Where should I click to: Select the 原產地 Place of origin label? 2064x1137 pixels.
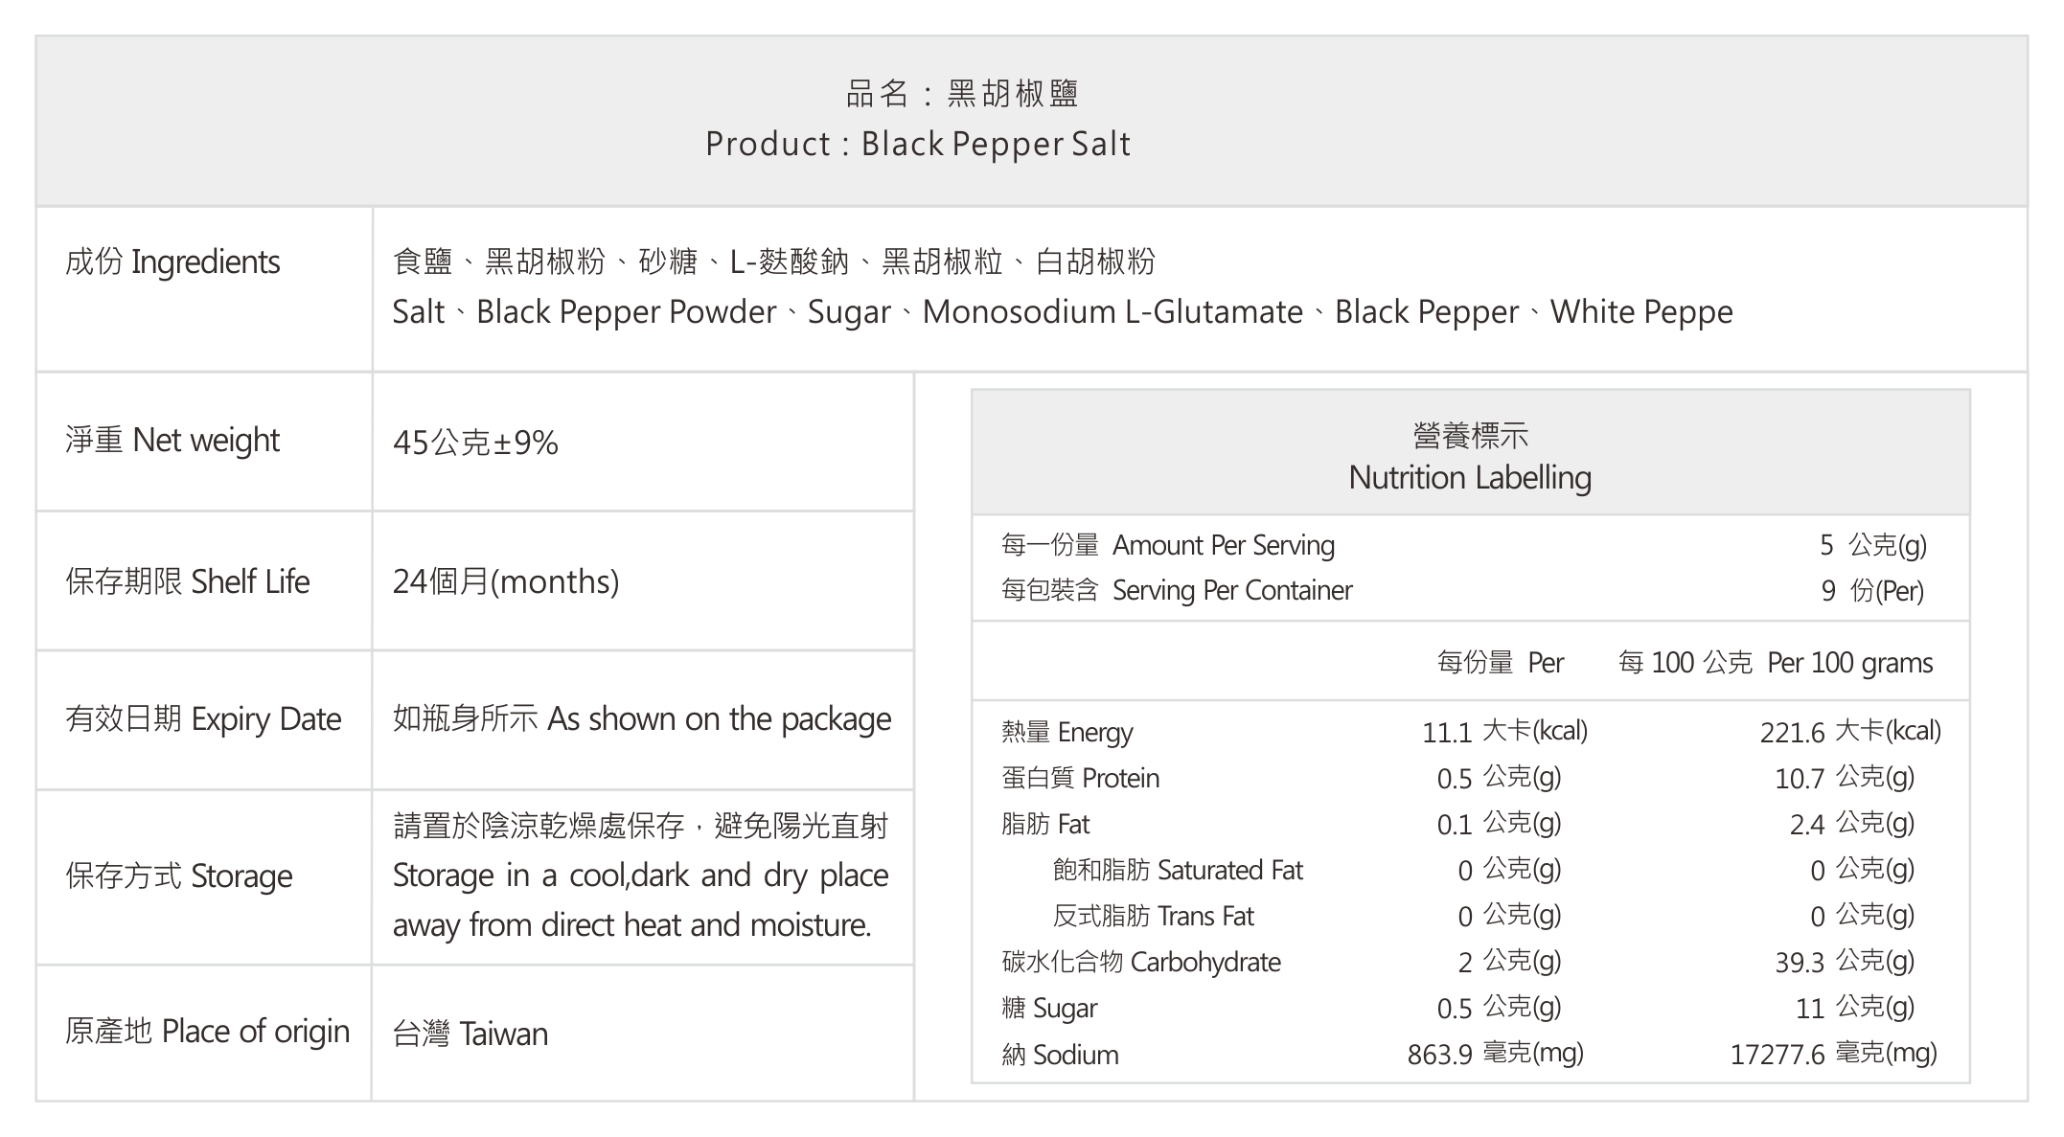click(208, 1032)
